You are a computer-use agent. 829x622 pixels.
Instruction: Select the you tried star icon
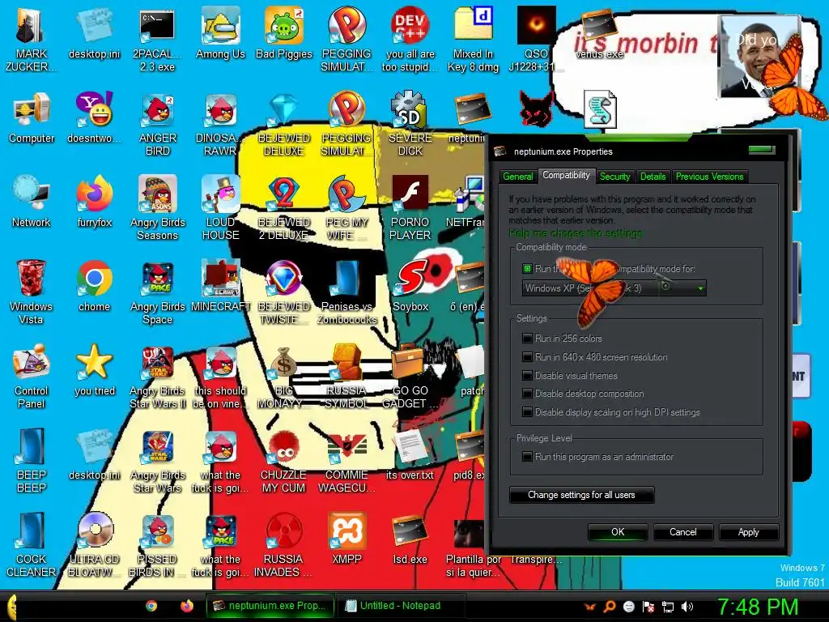coord(95,370)
